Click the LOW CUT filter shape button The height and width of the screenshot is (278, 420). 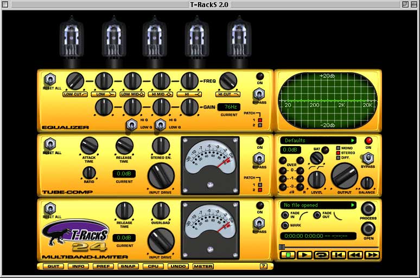point(75,94)
